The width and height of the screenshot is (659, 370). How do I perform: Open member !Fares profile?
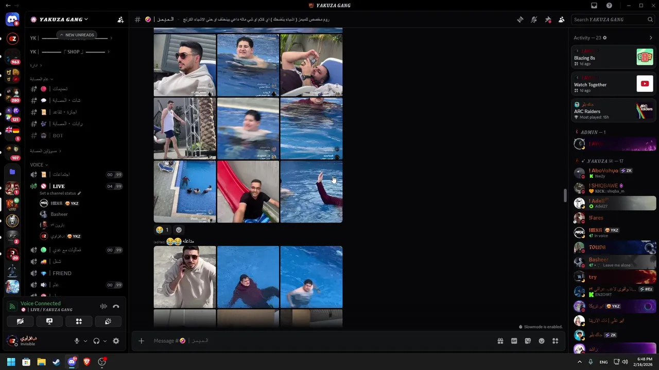click(614, 218)
